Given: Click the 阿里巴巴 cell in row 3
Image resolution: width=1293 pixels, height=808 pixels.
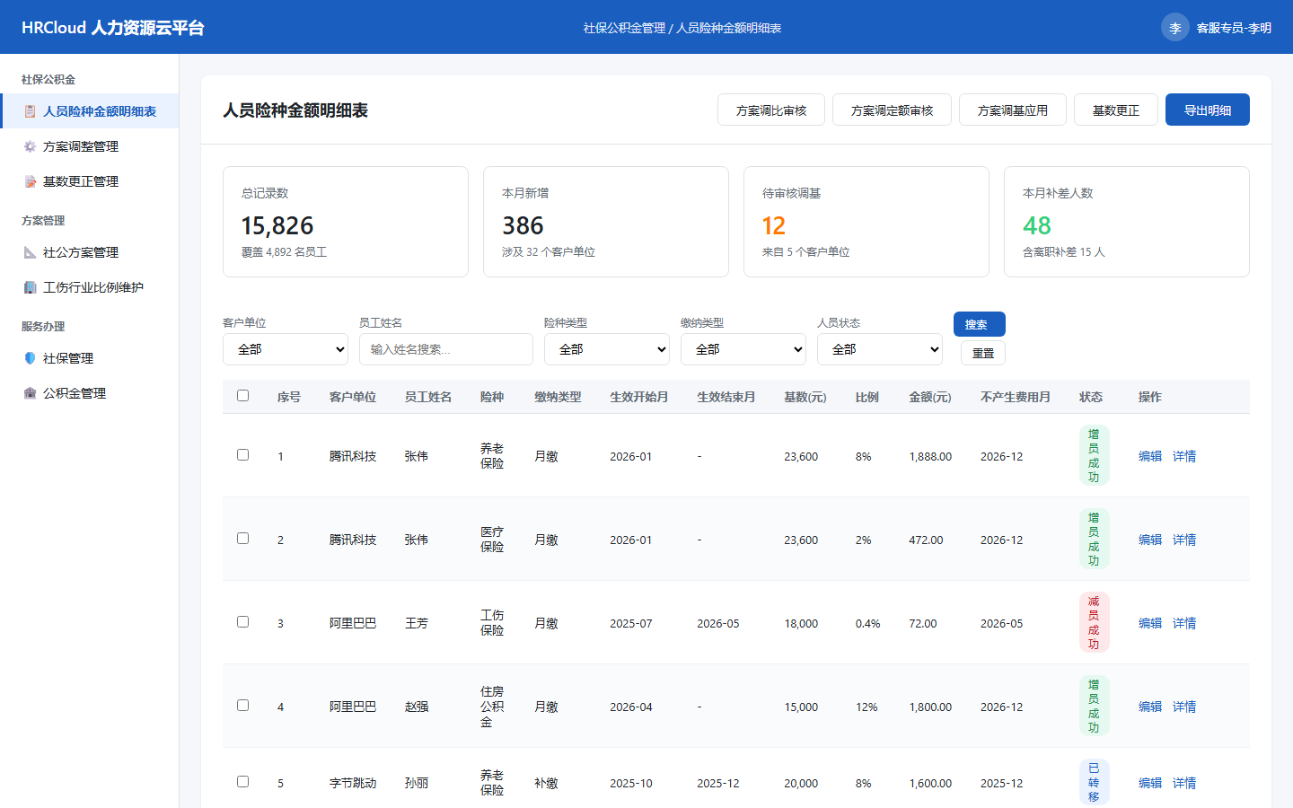Looking at the screenshot, I should click(353, 623).
